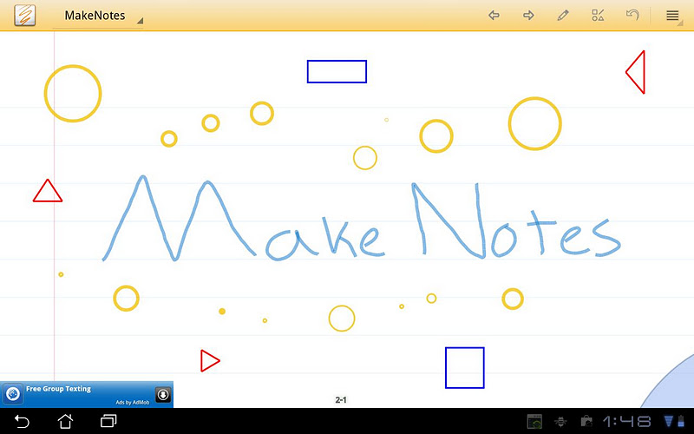This screenshot has width=694, height=434.
Task: Open the MakeNotes title dropdown
Action: click(x=98, y=16)
